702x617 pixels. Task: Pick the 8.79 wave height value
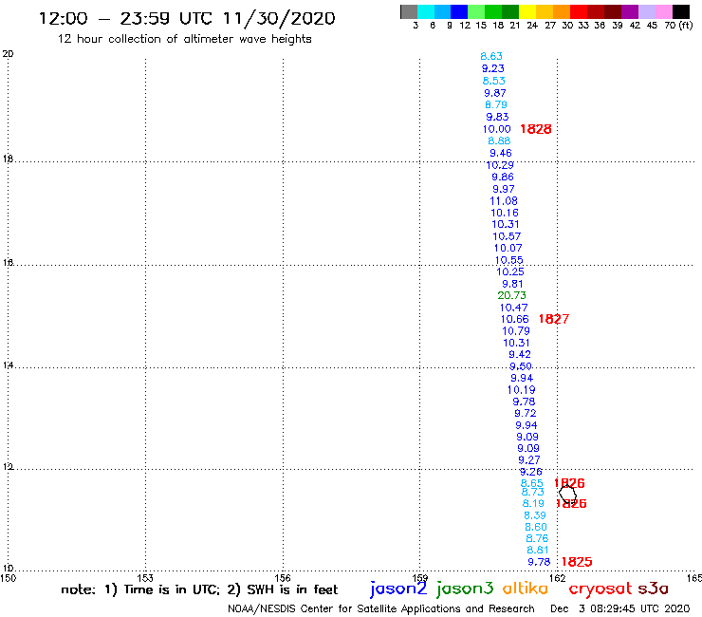click(x=496, y=104)
